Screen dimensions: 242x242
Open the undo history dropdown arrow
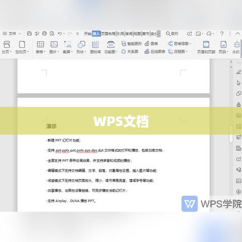(x=64, y=34)
